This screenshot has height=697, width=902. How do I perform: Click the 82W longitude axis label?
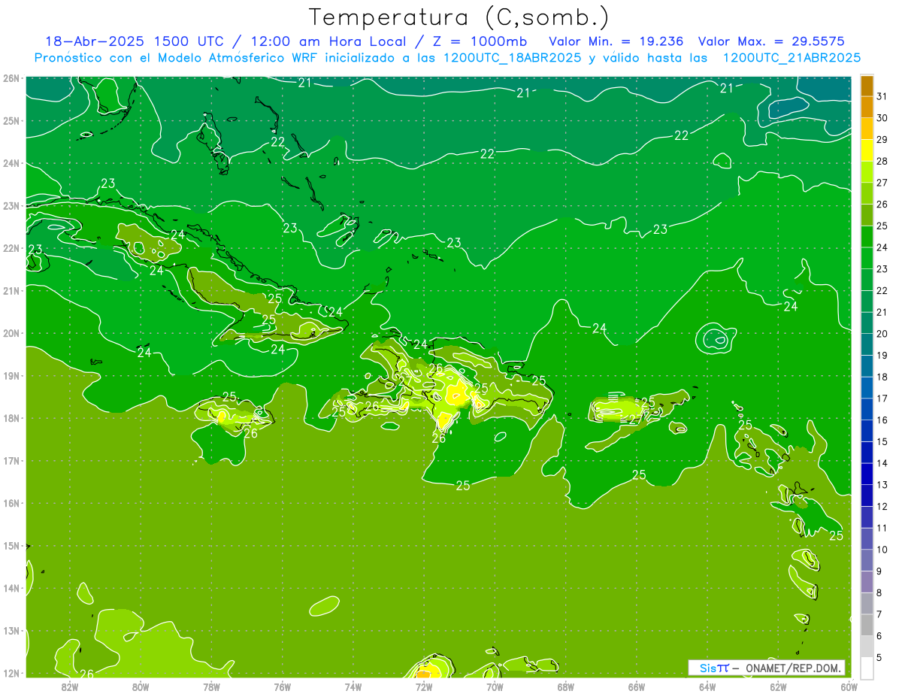coord(69,686)
